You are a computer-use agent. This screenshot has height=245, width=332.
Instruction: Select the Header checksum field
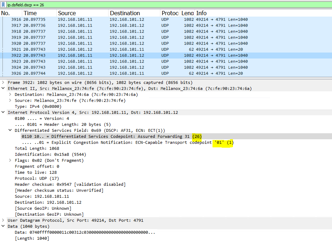click(70, 184)
